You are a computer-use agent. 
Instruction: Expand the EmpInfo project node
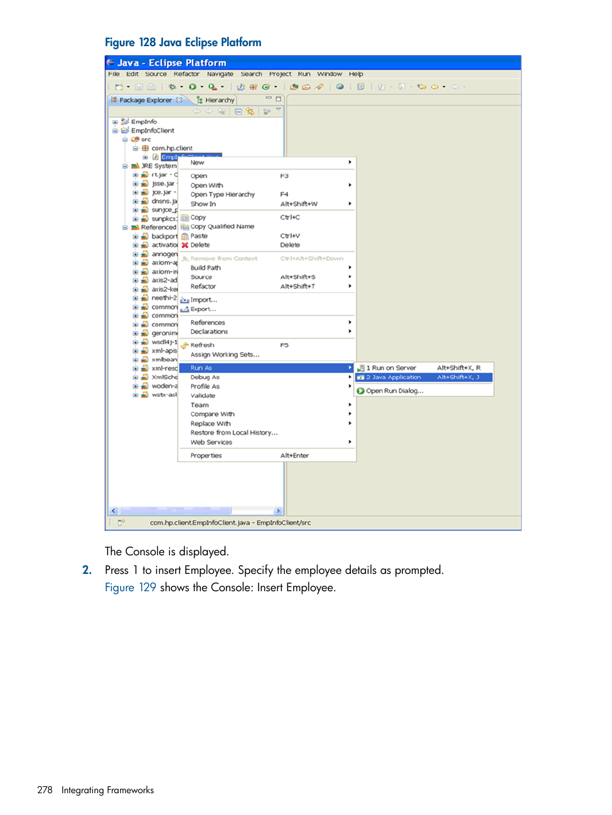coord(115,122)
